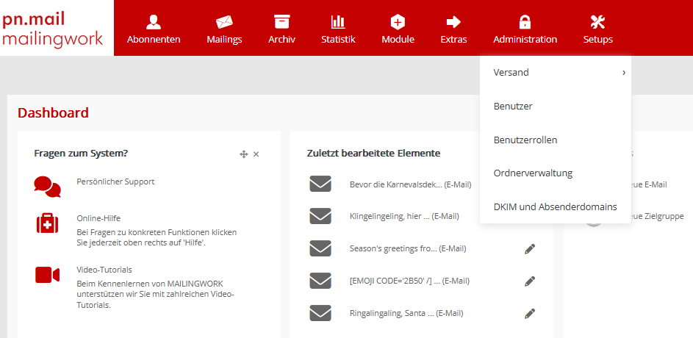Click the Administration padlock icon
The image size is (693, 338).
point(525,21)
